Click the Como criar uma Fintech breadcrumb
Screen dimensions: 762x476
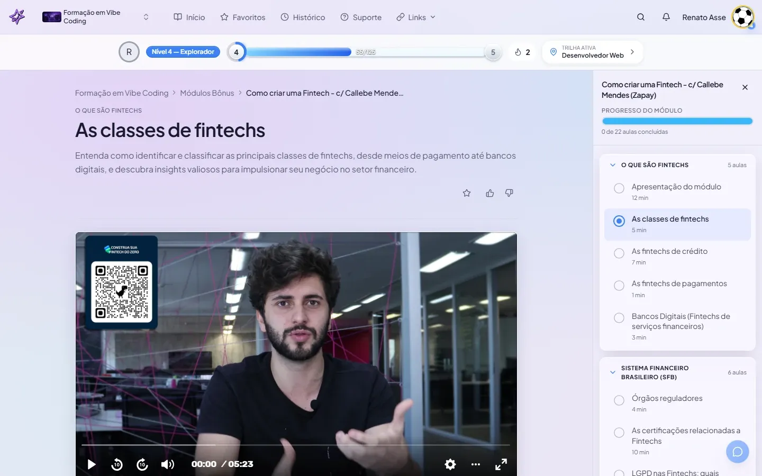pos(325,93)
